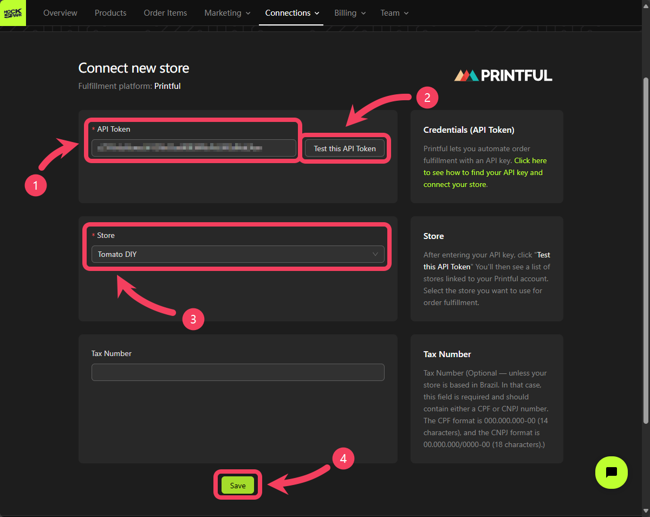Click the green Save button
This screenshot has height=517, width=650.
[x=238, y=486]
